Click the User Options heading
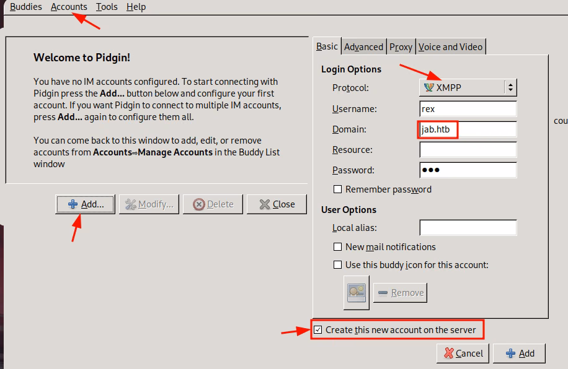The image size is (568, 369). coord(349,210)
